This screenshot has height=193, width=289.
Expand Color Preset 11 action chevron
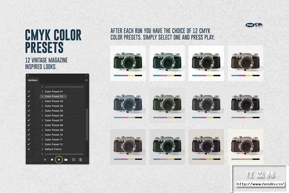42,140
